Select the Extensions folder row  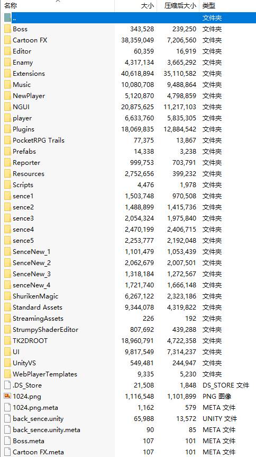pos(128,74)
